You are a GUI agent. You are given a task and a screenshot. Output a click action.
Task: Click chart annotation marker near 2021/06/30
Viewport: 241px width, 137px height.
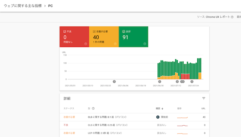pos(160,81)
